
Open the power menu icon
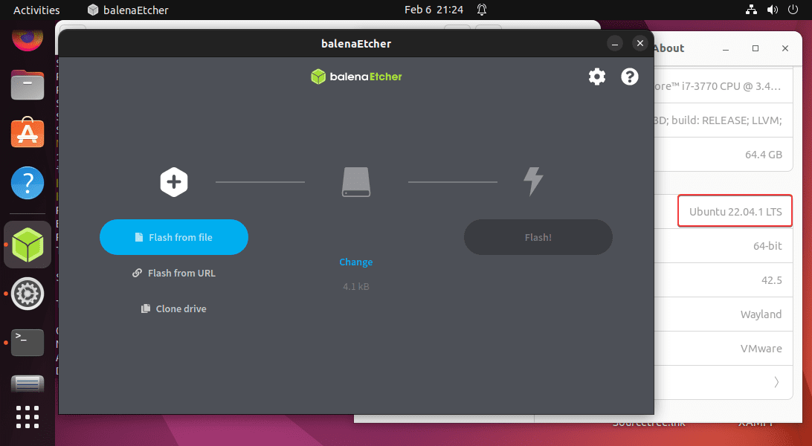point(793,10)
